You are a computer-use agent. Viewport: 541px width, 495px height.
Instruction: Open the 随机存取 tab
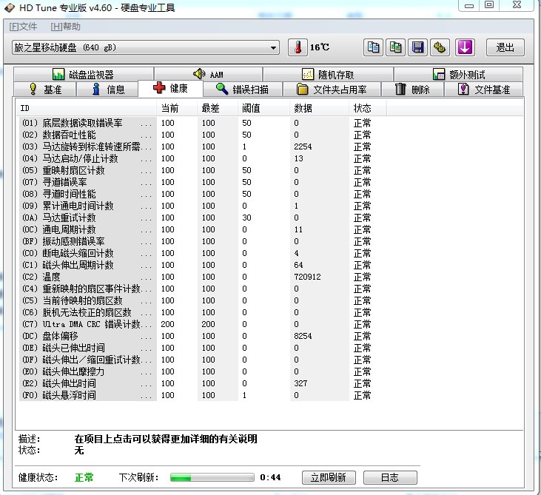click(328, 74)
